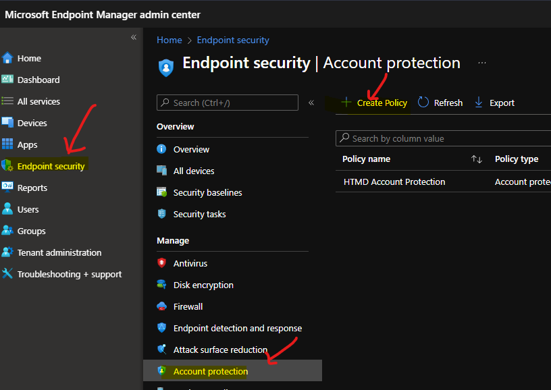Sort the table by Policy name
This screenshot has width=551, height=390.
pyautogui.click(x=477, y=159)
